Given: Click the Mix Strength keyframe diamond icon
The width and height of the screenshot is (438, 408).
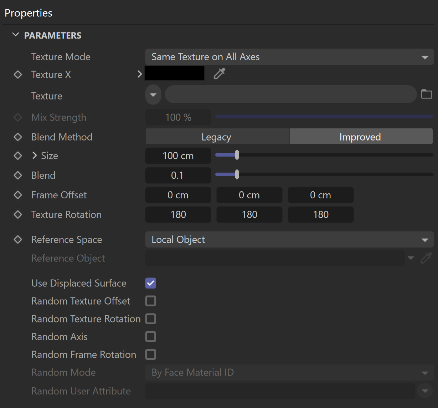Looking at the screenshot, I should 18,117.
